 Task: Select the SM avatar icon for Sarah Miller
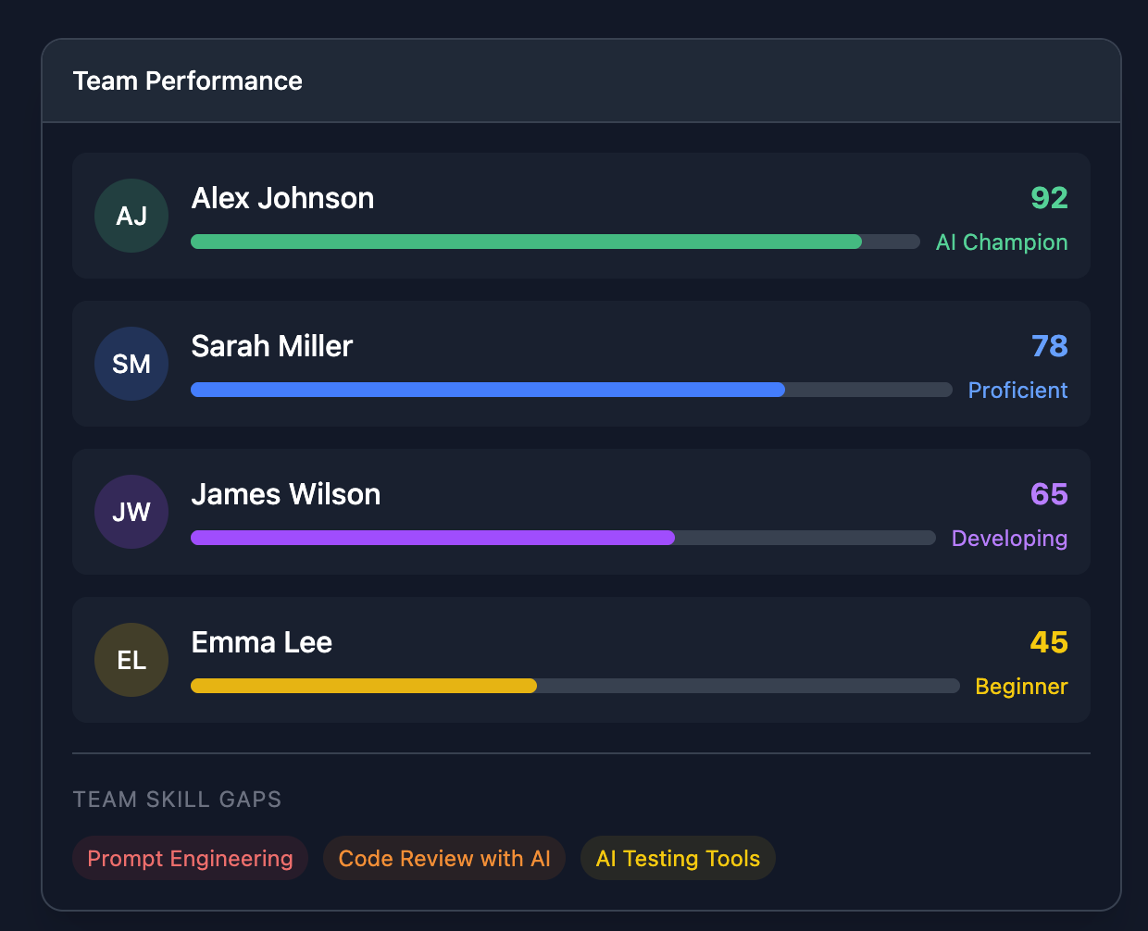pyautogui.click(x=131, y=364)
